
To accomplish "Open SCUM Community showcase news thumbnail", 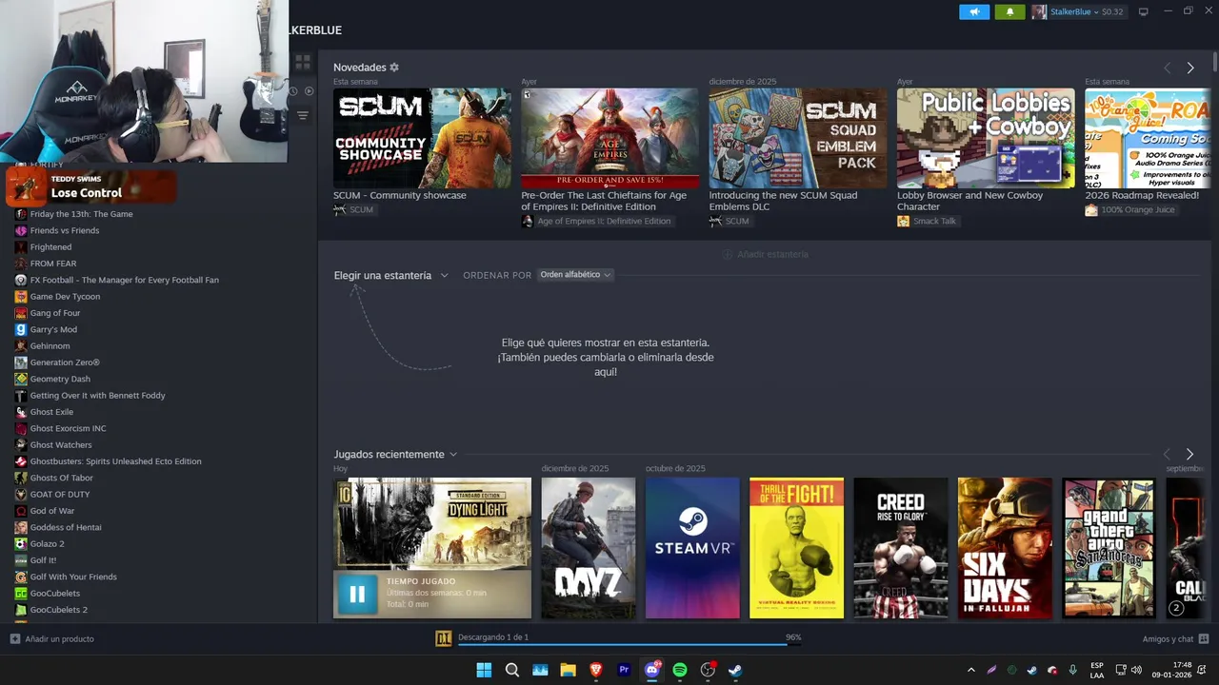I will pos(422,138).
